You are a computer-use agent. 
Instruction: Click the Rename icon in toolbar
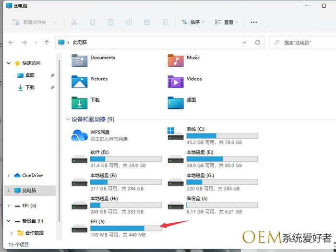coord(129,22)
